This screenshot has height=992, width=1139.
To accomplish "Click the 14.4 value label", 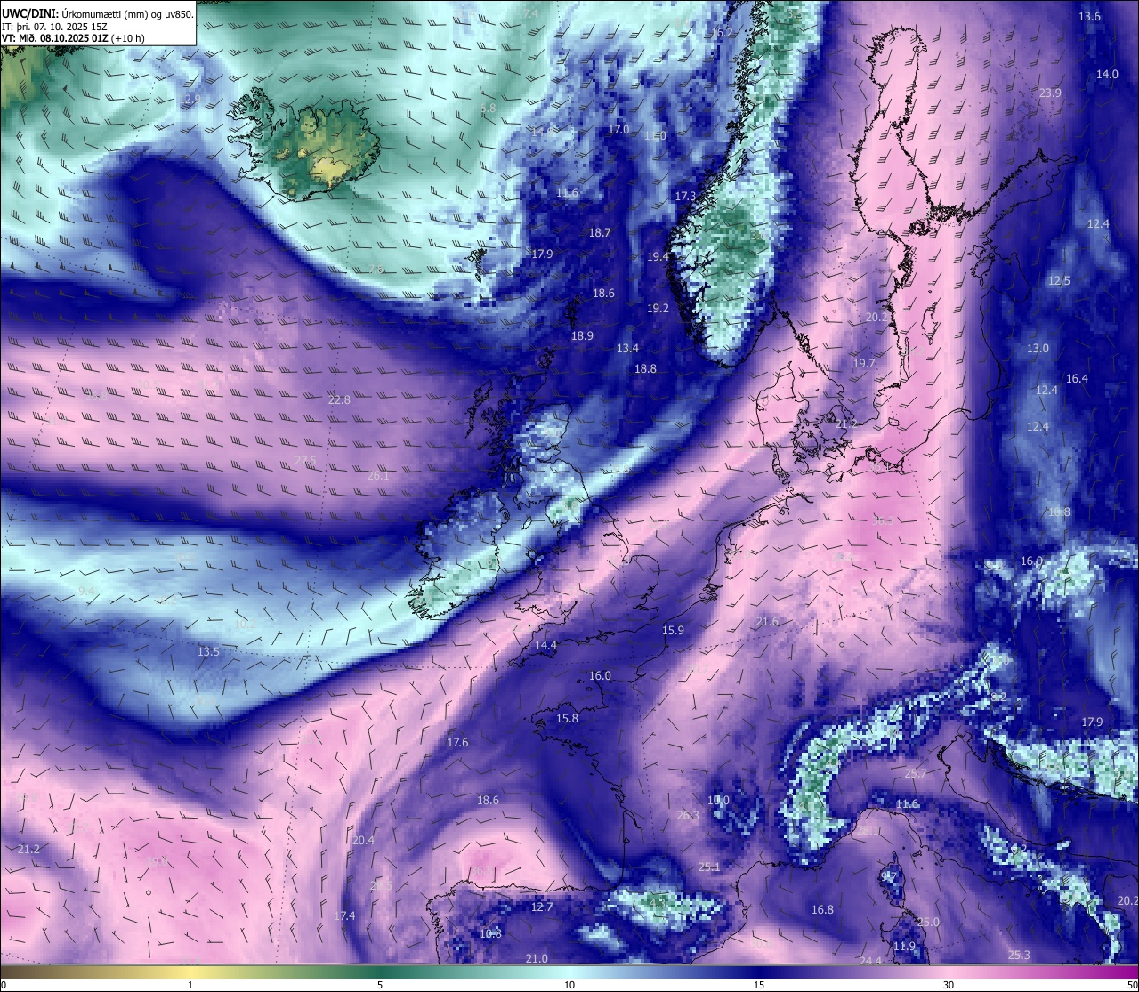I will pyautogui.click(x=545, y=645).
